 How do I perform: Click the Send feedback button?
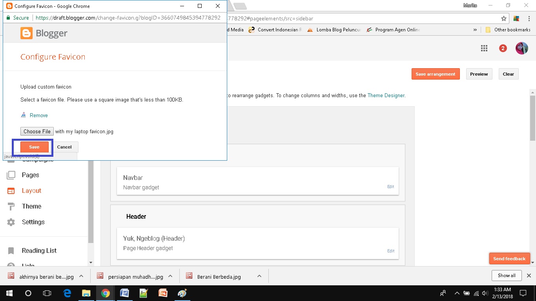509,259
